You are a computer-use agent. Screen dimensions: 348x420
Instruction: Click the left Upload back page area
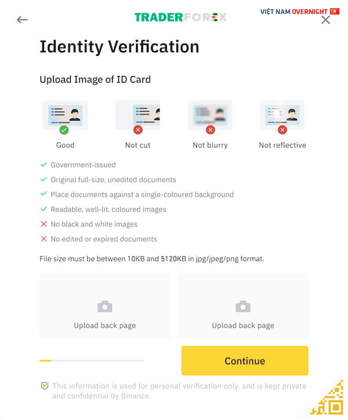(105, 306)
